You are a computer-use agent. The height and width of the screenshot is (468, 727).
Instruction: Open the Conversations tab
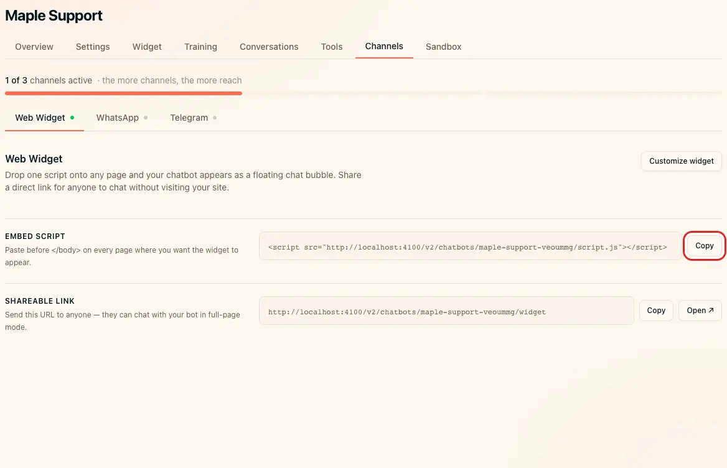[x=269, y=47]
